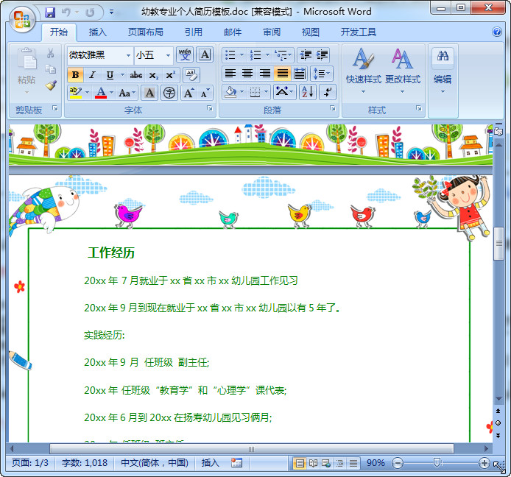Insert Enclosed Character (字 in circle)
This screenshot has height=477, width=511.
click(169, 93)
